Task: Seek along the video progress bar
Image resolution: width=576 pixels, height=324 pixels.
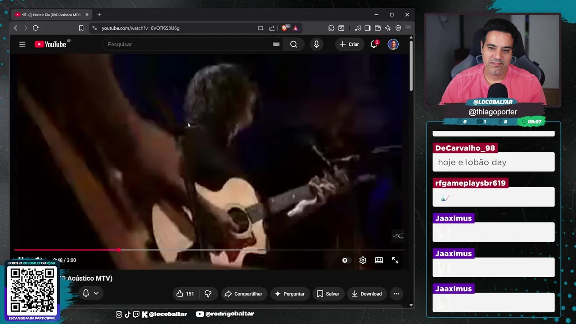Action: [209, 250]
